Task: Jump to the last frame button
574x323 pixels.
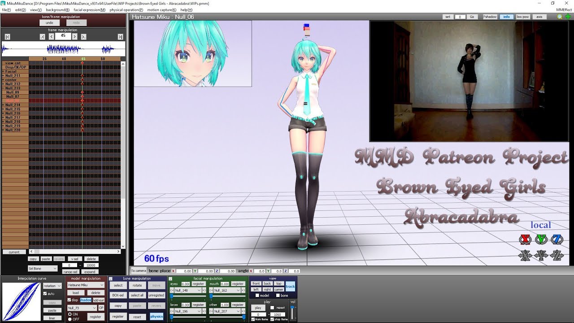Action: pyautogui.click(x=120, y=37)
